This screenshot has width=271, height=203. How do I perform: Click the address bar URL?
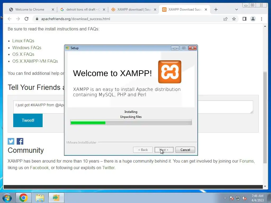click(75, 19)
